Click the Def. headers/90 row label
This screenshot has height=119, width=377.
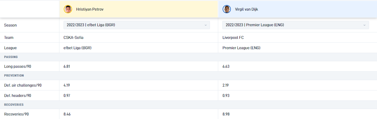click(x=18, y=96)
